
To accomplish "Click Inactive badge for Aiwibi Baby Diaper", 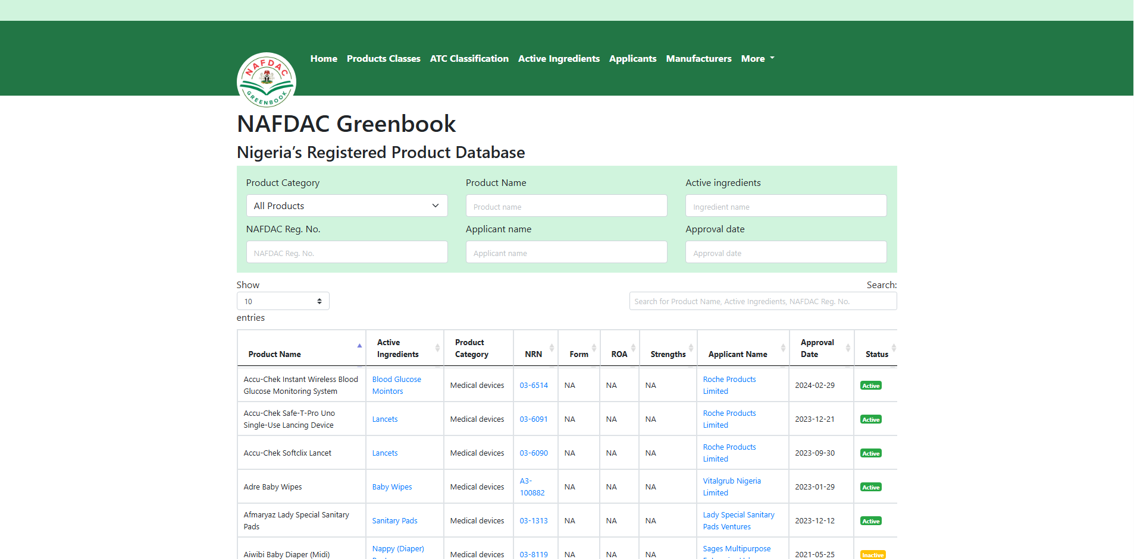I will [x=873, y=555].
